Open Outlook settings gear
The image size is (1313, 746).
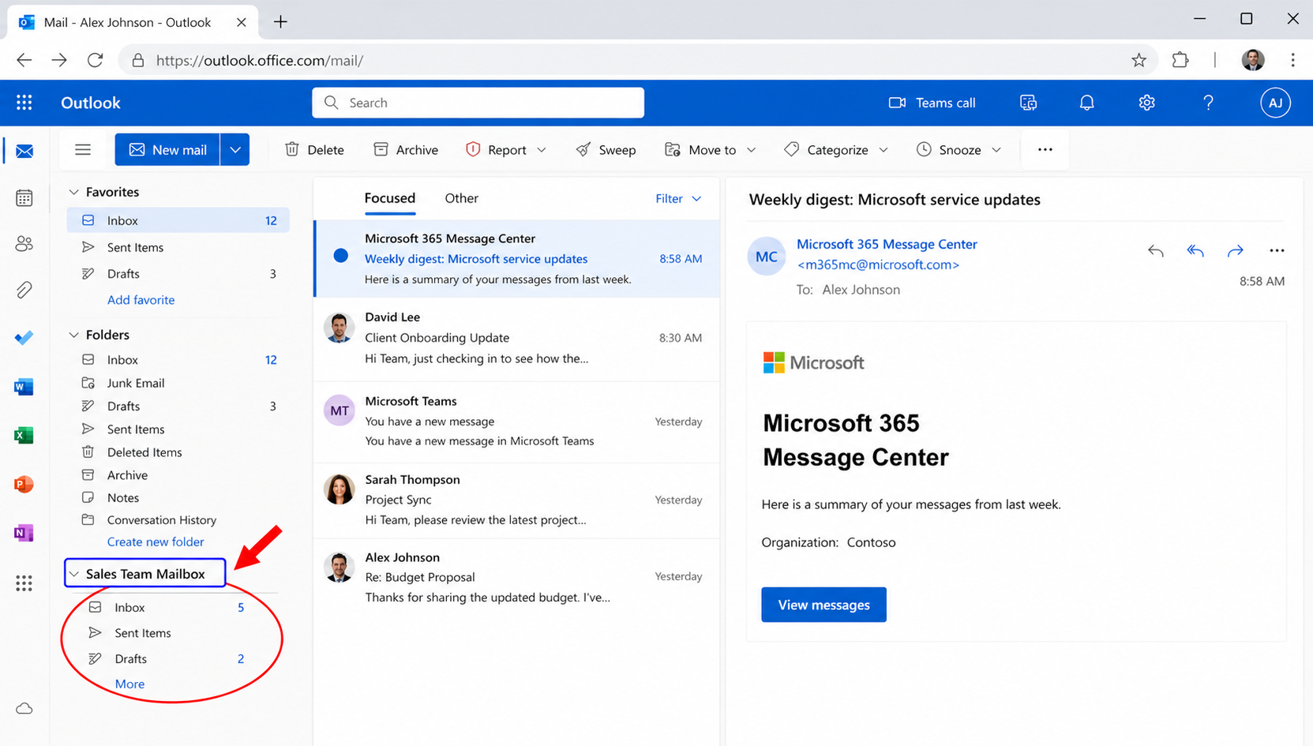pos(1146,103)
